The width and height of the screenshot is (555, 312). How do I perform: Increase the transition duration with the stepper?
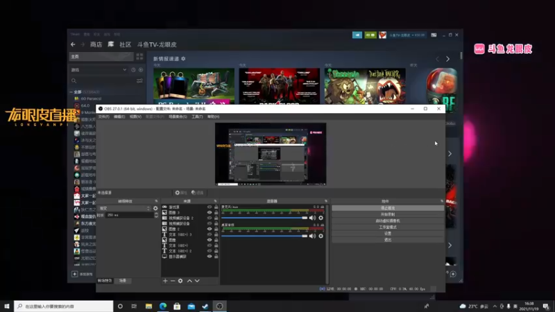(x=156, y=214)
